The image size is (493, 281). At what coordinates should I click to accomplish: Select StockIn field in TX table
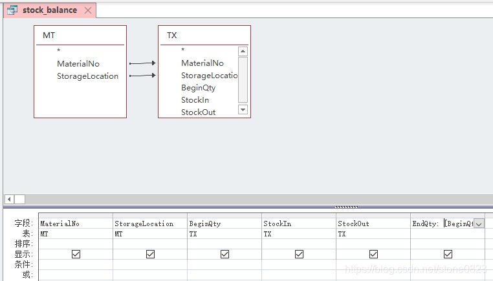pyautogui.click(x=195, y=100)
